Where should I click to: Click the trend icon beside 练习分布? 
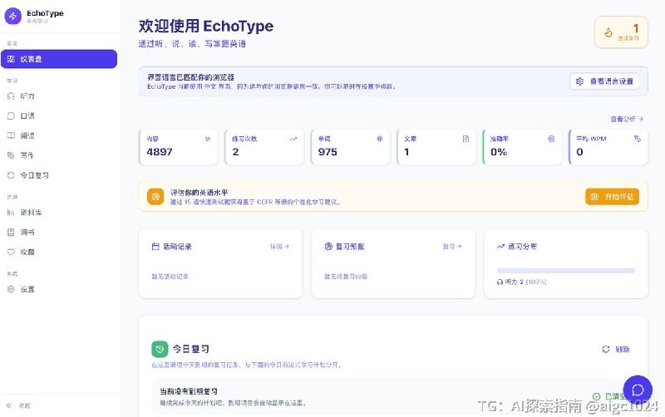coord(501,246)
